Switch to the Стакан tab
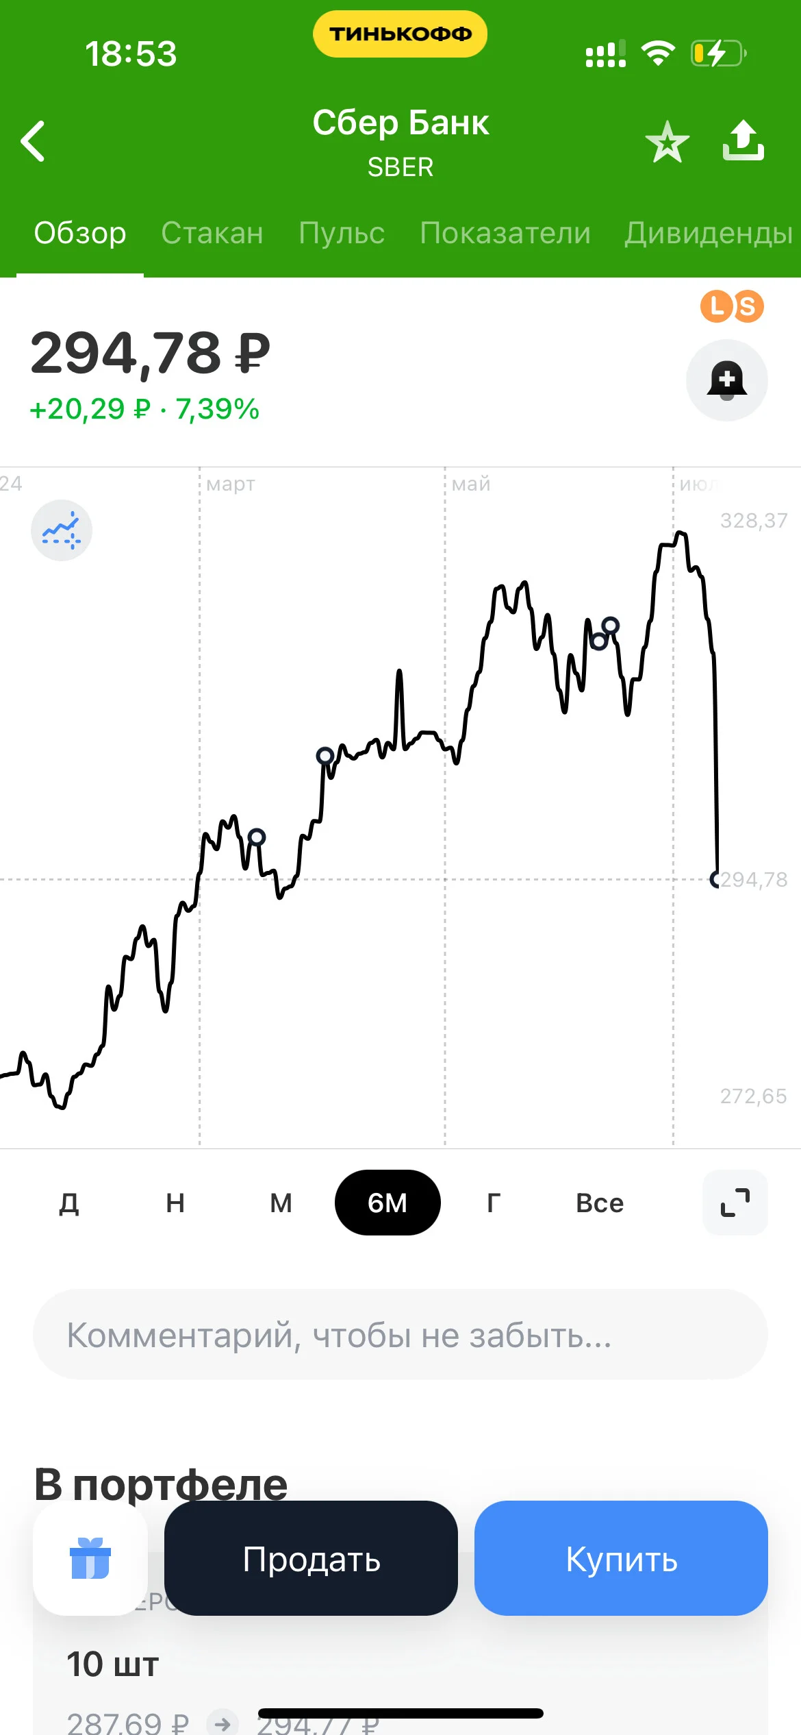This screenshot has height=1735, width=801. (212, 234)
